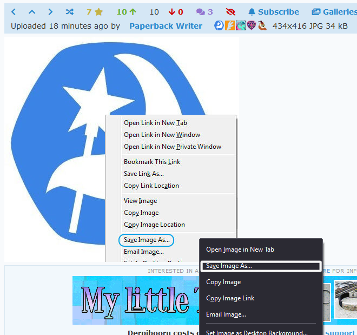Viewport: 357px width, 335px height.
Task: Click the orange wing uploader badge
Action: coord(230,25)
